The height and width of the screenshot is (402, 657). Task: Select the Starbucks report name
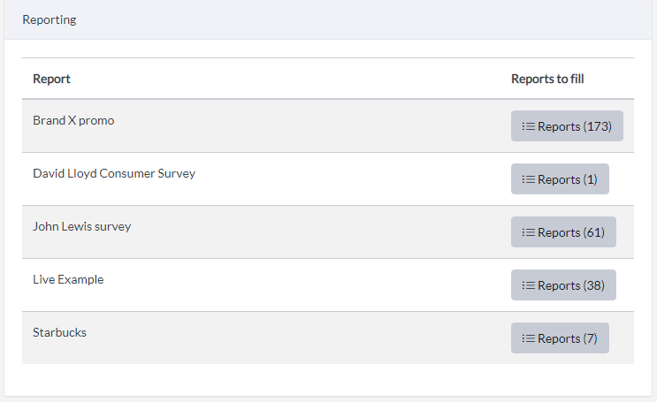[x=59, y=332]
